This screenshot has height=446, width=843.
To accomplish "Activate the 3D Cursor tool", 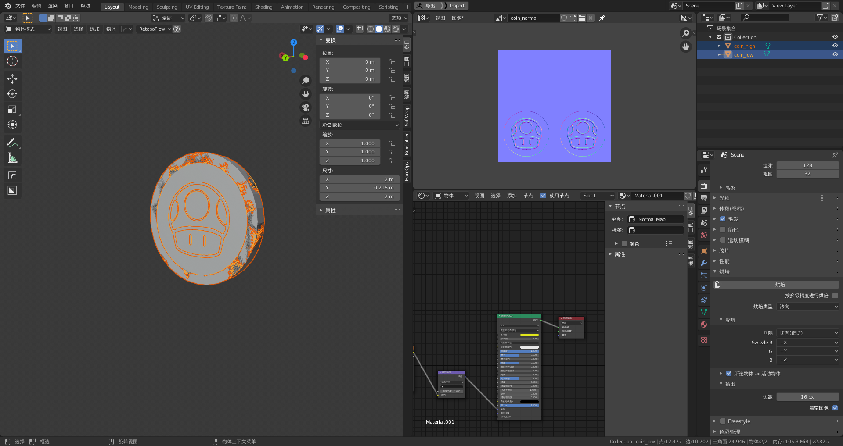I will 12,61.
